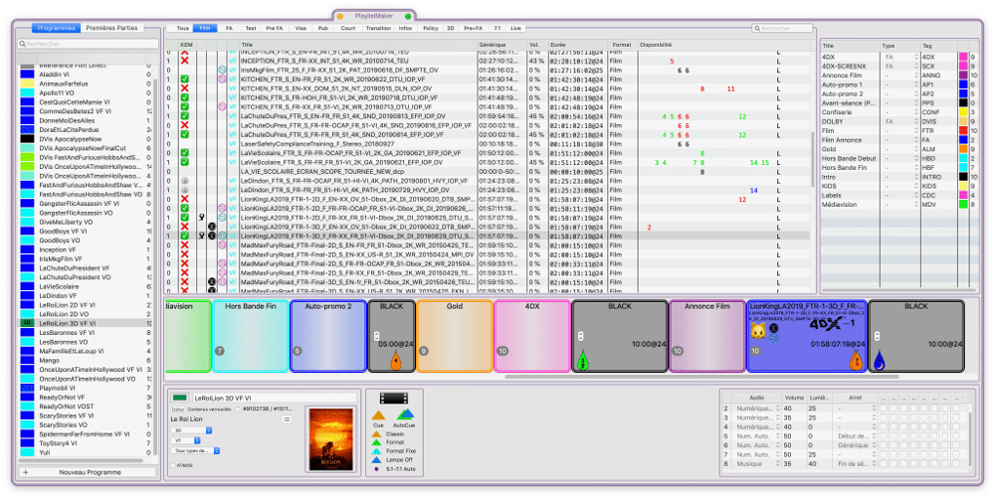This screenshot has width=995, height=499.
Task: Tick first checkbox in audio row 5
Action: click(884, 436)
